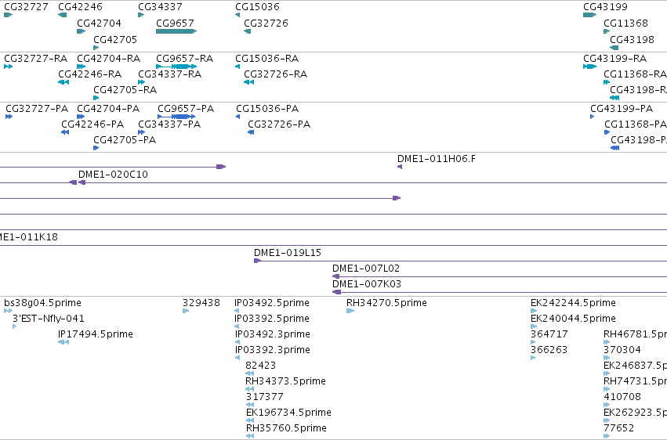Select the 329438 EST arrow glyph
Screen dimensions: 667x440
pos(186,312)
